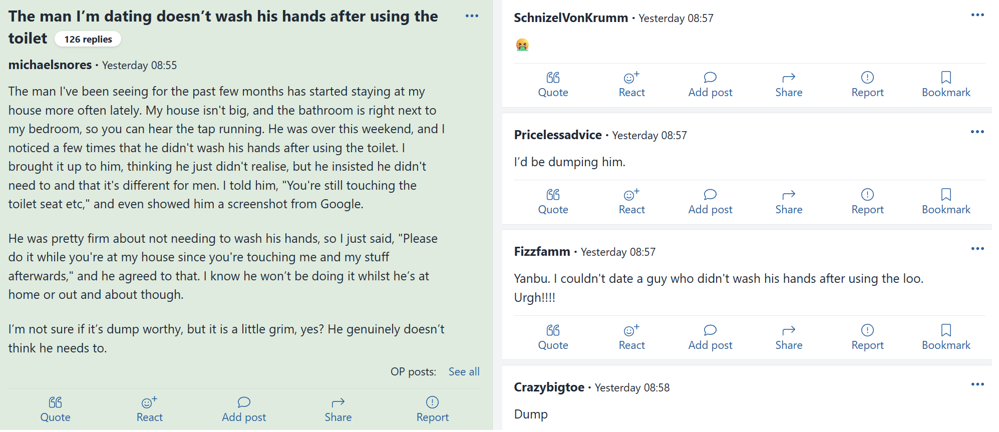Open Fizzfamm's username link
This screenshot has height=432, width=999.
tap(542, 251)
